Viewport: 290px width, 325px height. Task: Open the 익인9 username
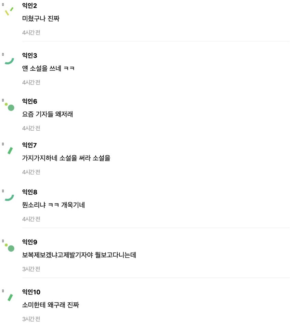(29, 242)
